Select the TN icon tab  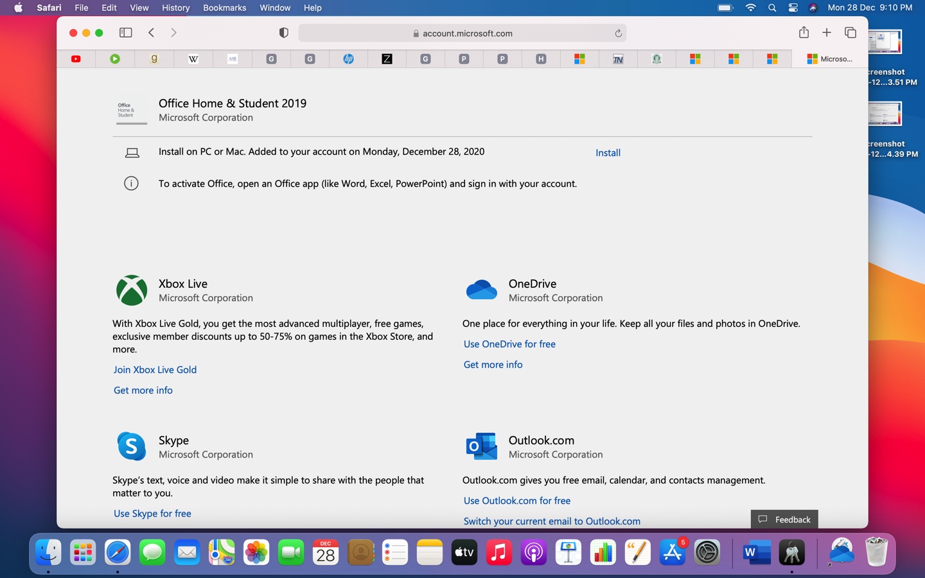pyautogui.click(x=618, y=59)
